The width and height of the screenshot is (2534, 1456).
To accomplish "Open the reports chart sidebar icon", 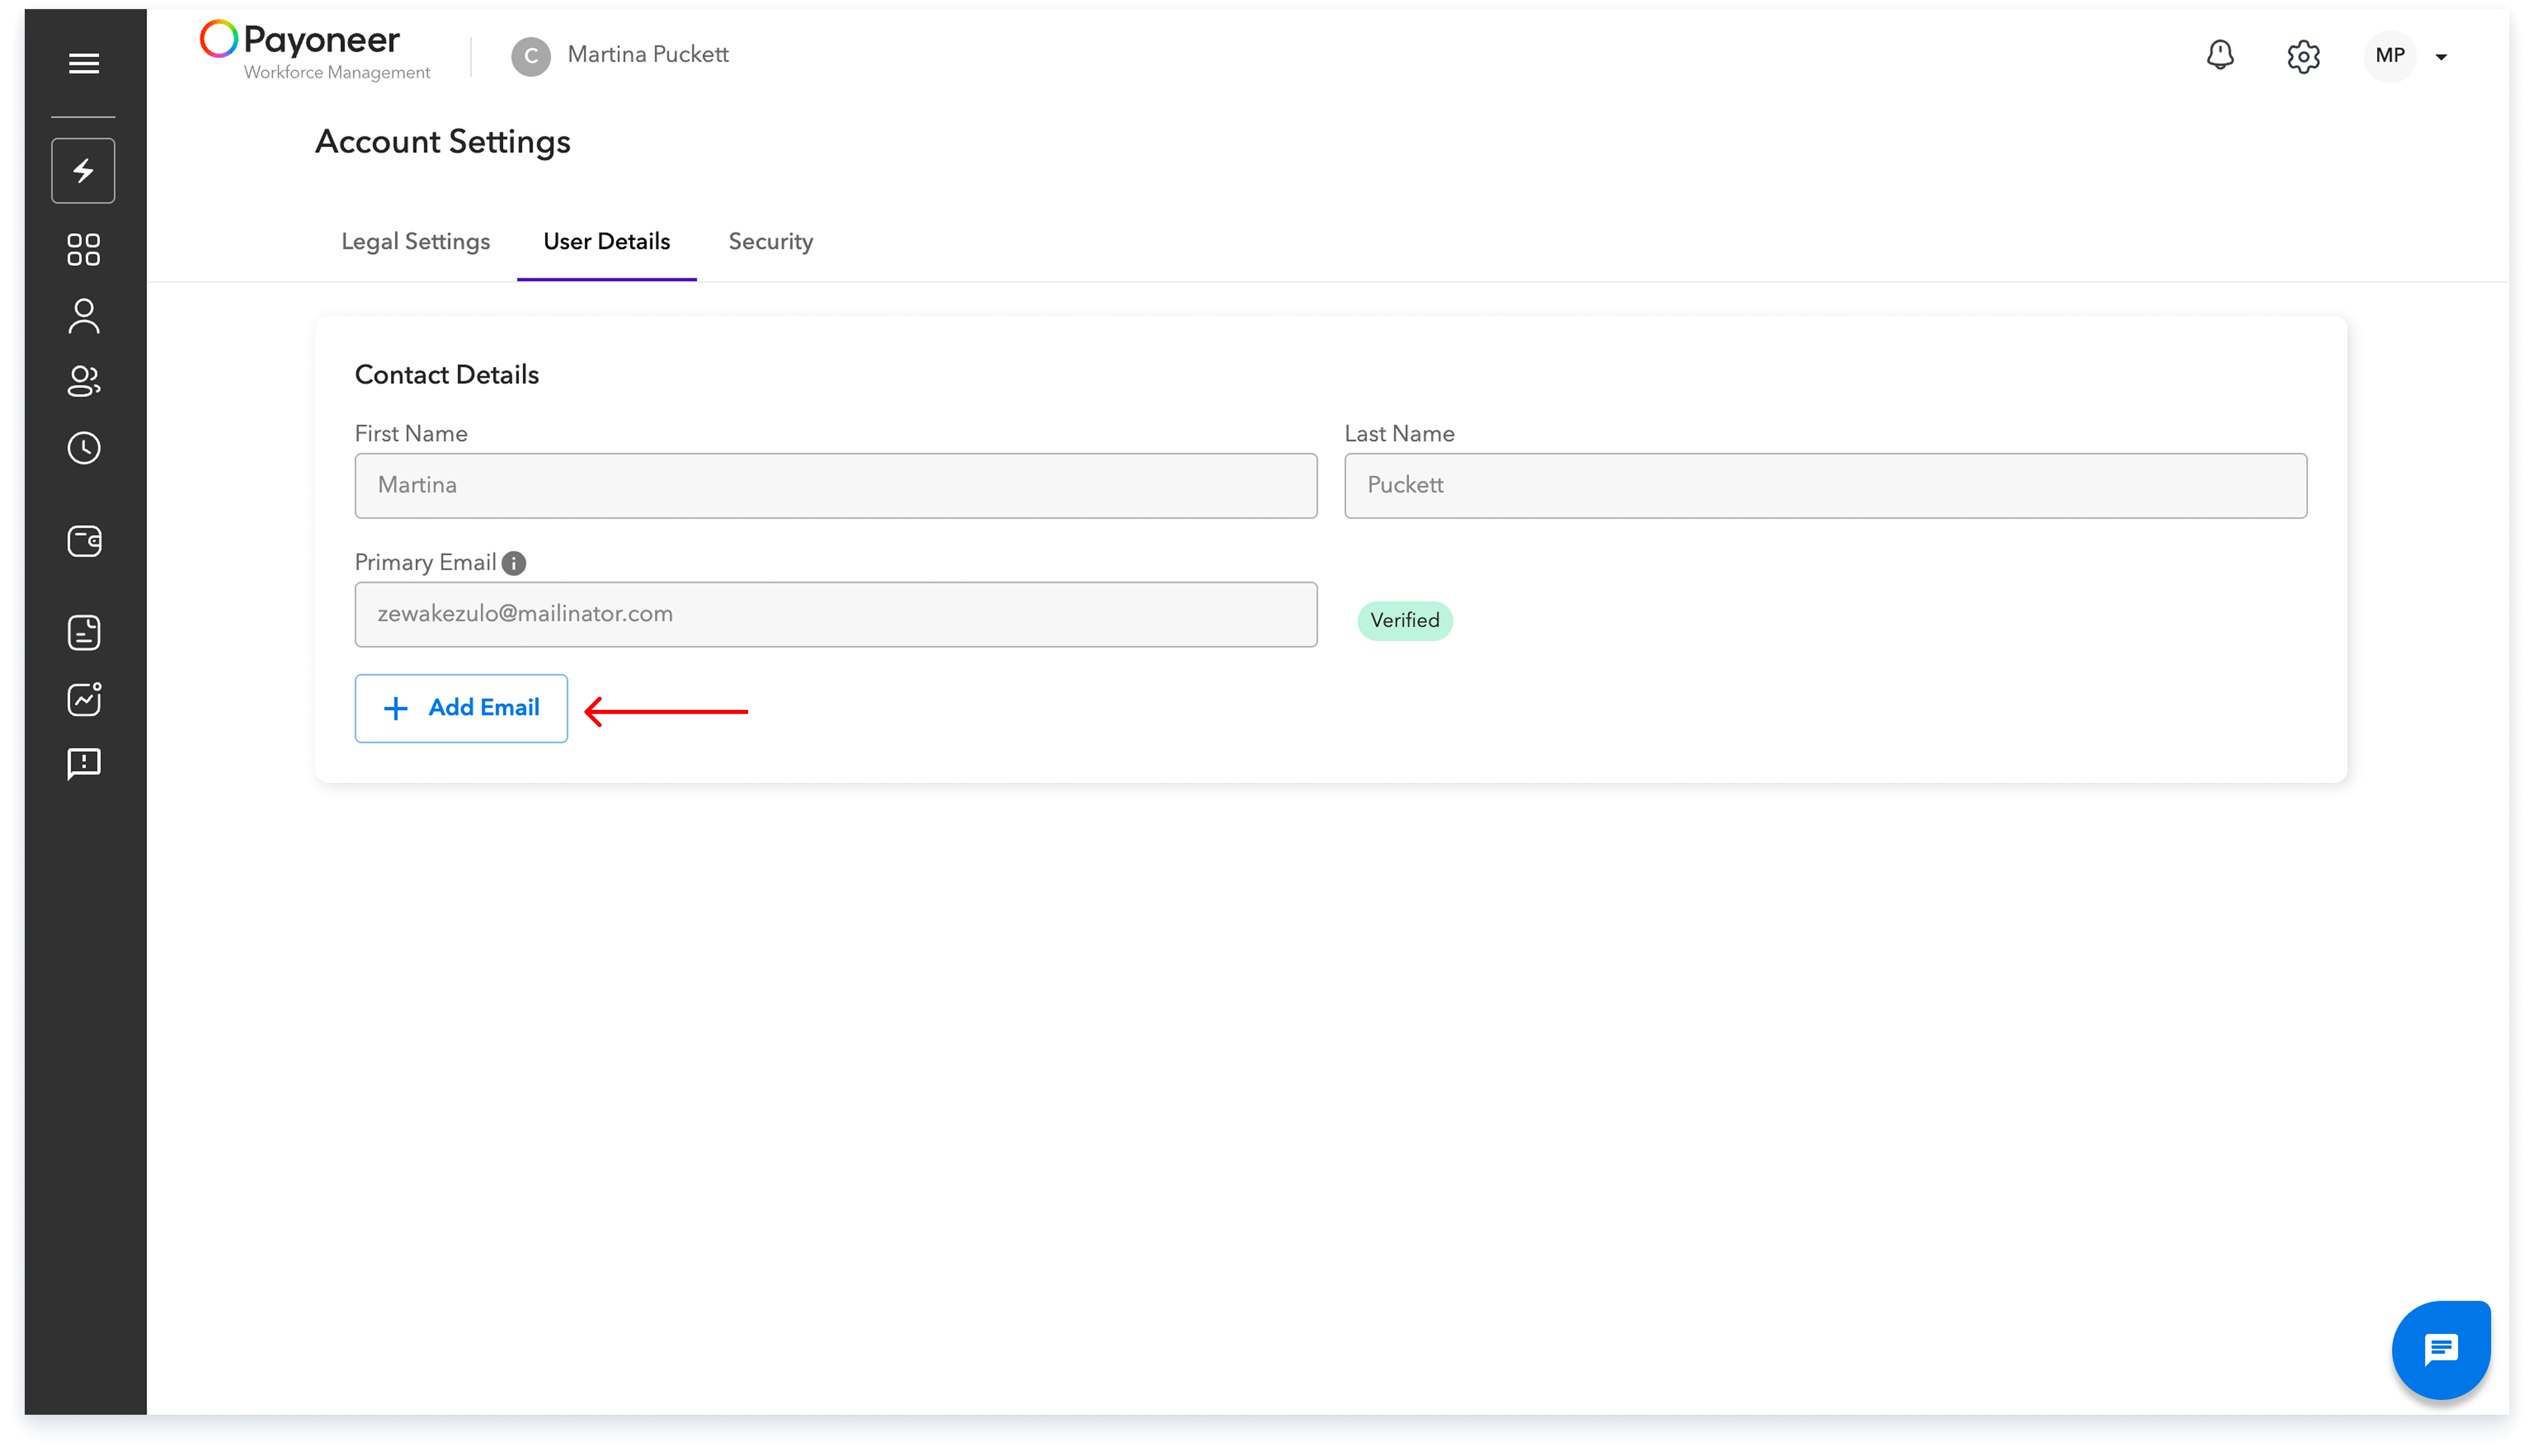I will 84,699.
